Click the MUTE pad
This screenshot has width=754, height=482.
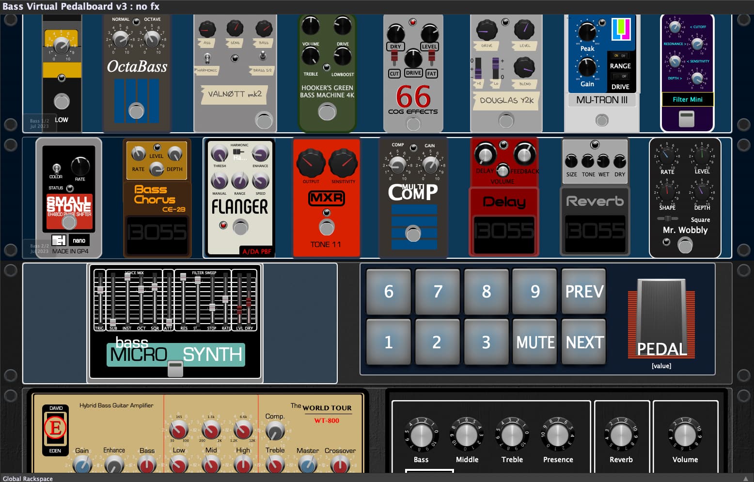pos(535,342)
